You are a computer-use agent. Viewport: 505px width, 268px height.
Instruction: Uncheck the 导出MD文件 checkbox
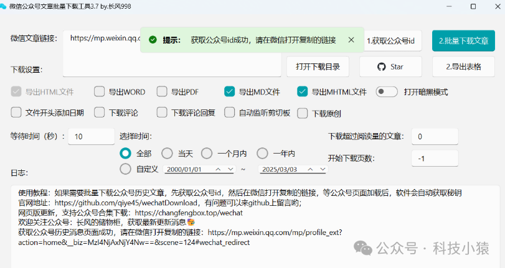[229, 91]
